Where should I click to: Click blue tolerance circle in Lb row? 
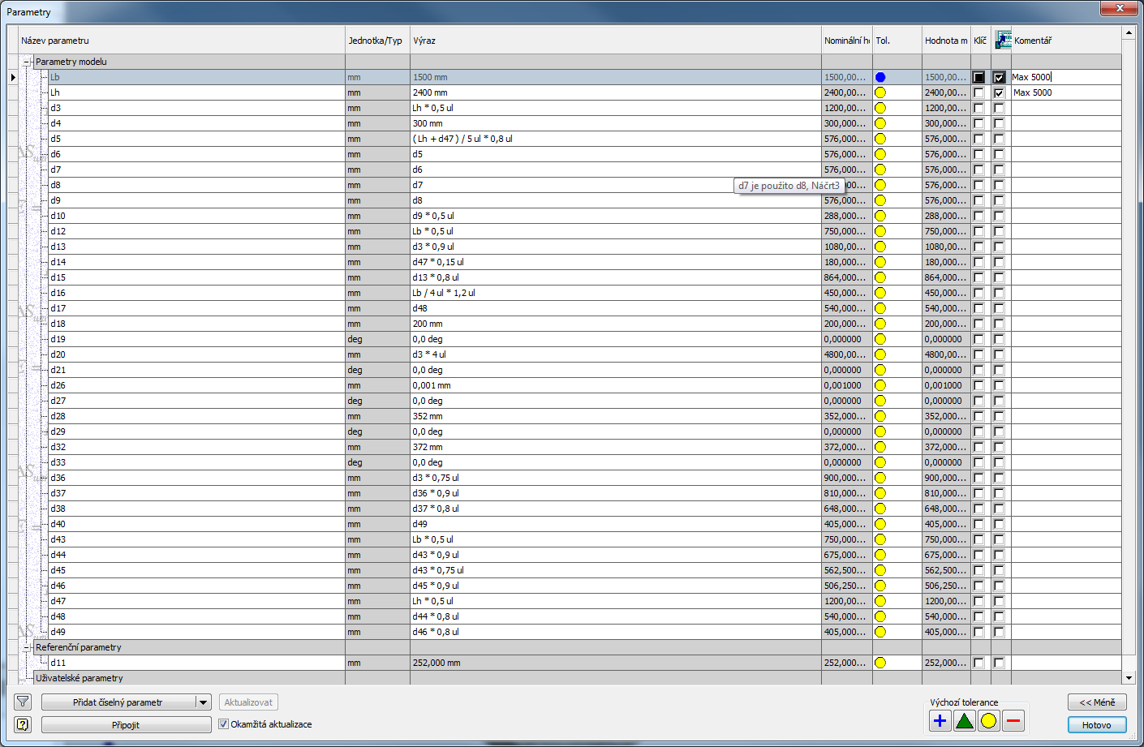tap(880, 77)
